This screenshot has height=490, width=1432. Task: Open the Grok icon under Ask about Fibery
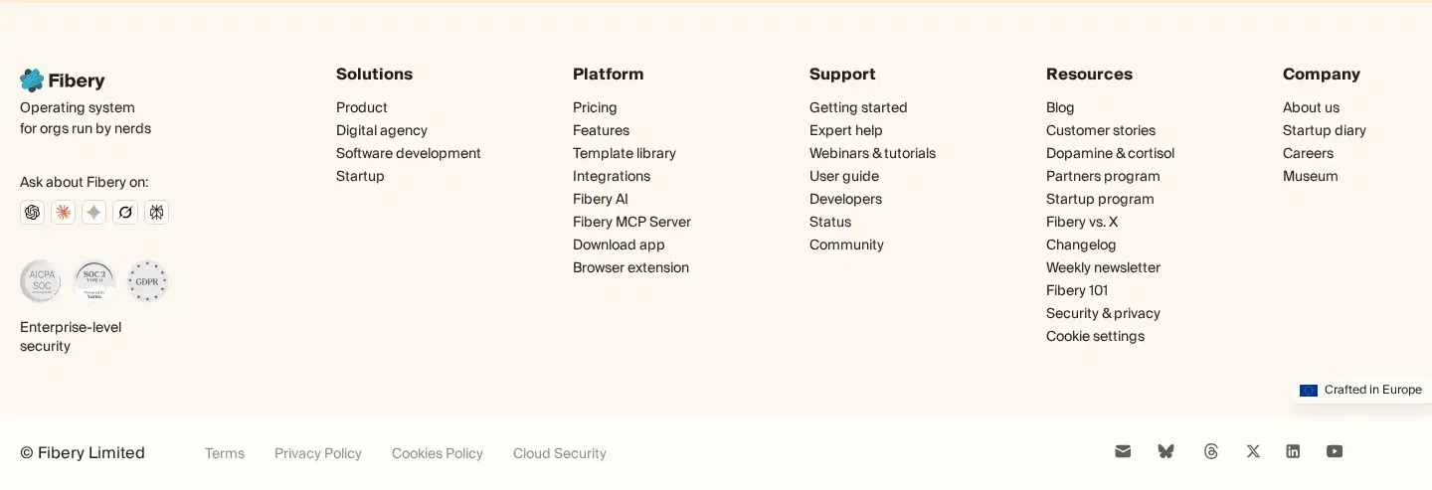125,212
